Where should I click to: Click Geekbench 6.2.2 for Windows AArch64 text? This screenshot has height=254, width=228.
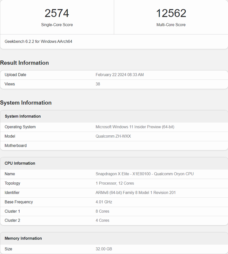pos(38,41)
